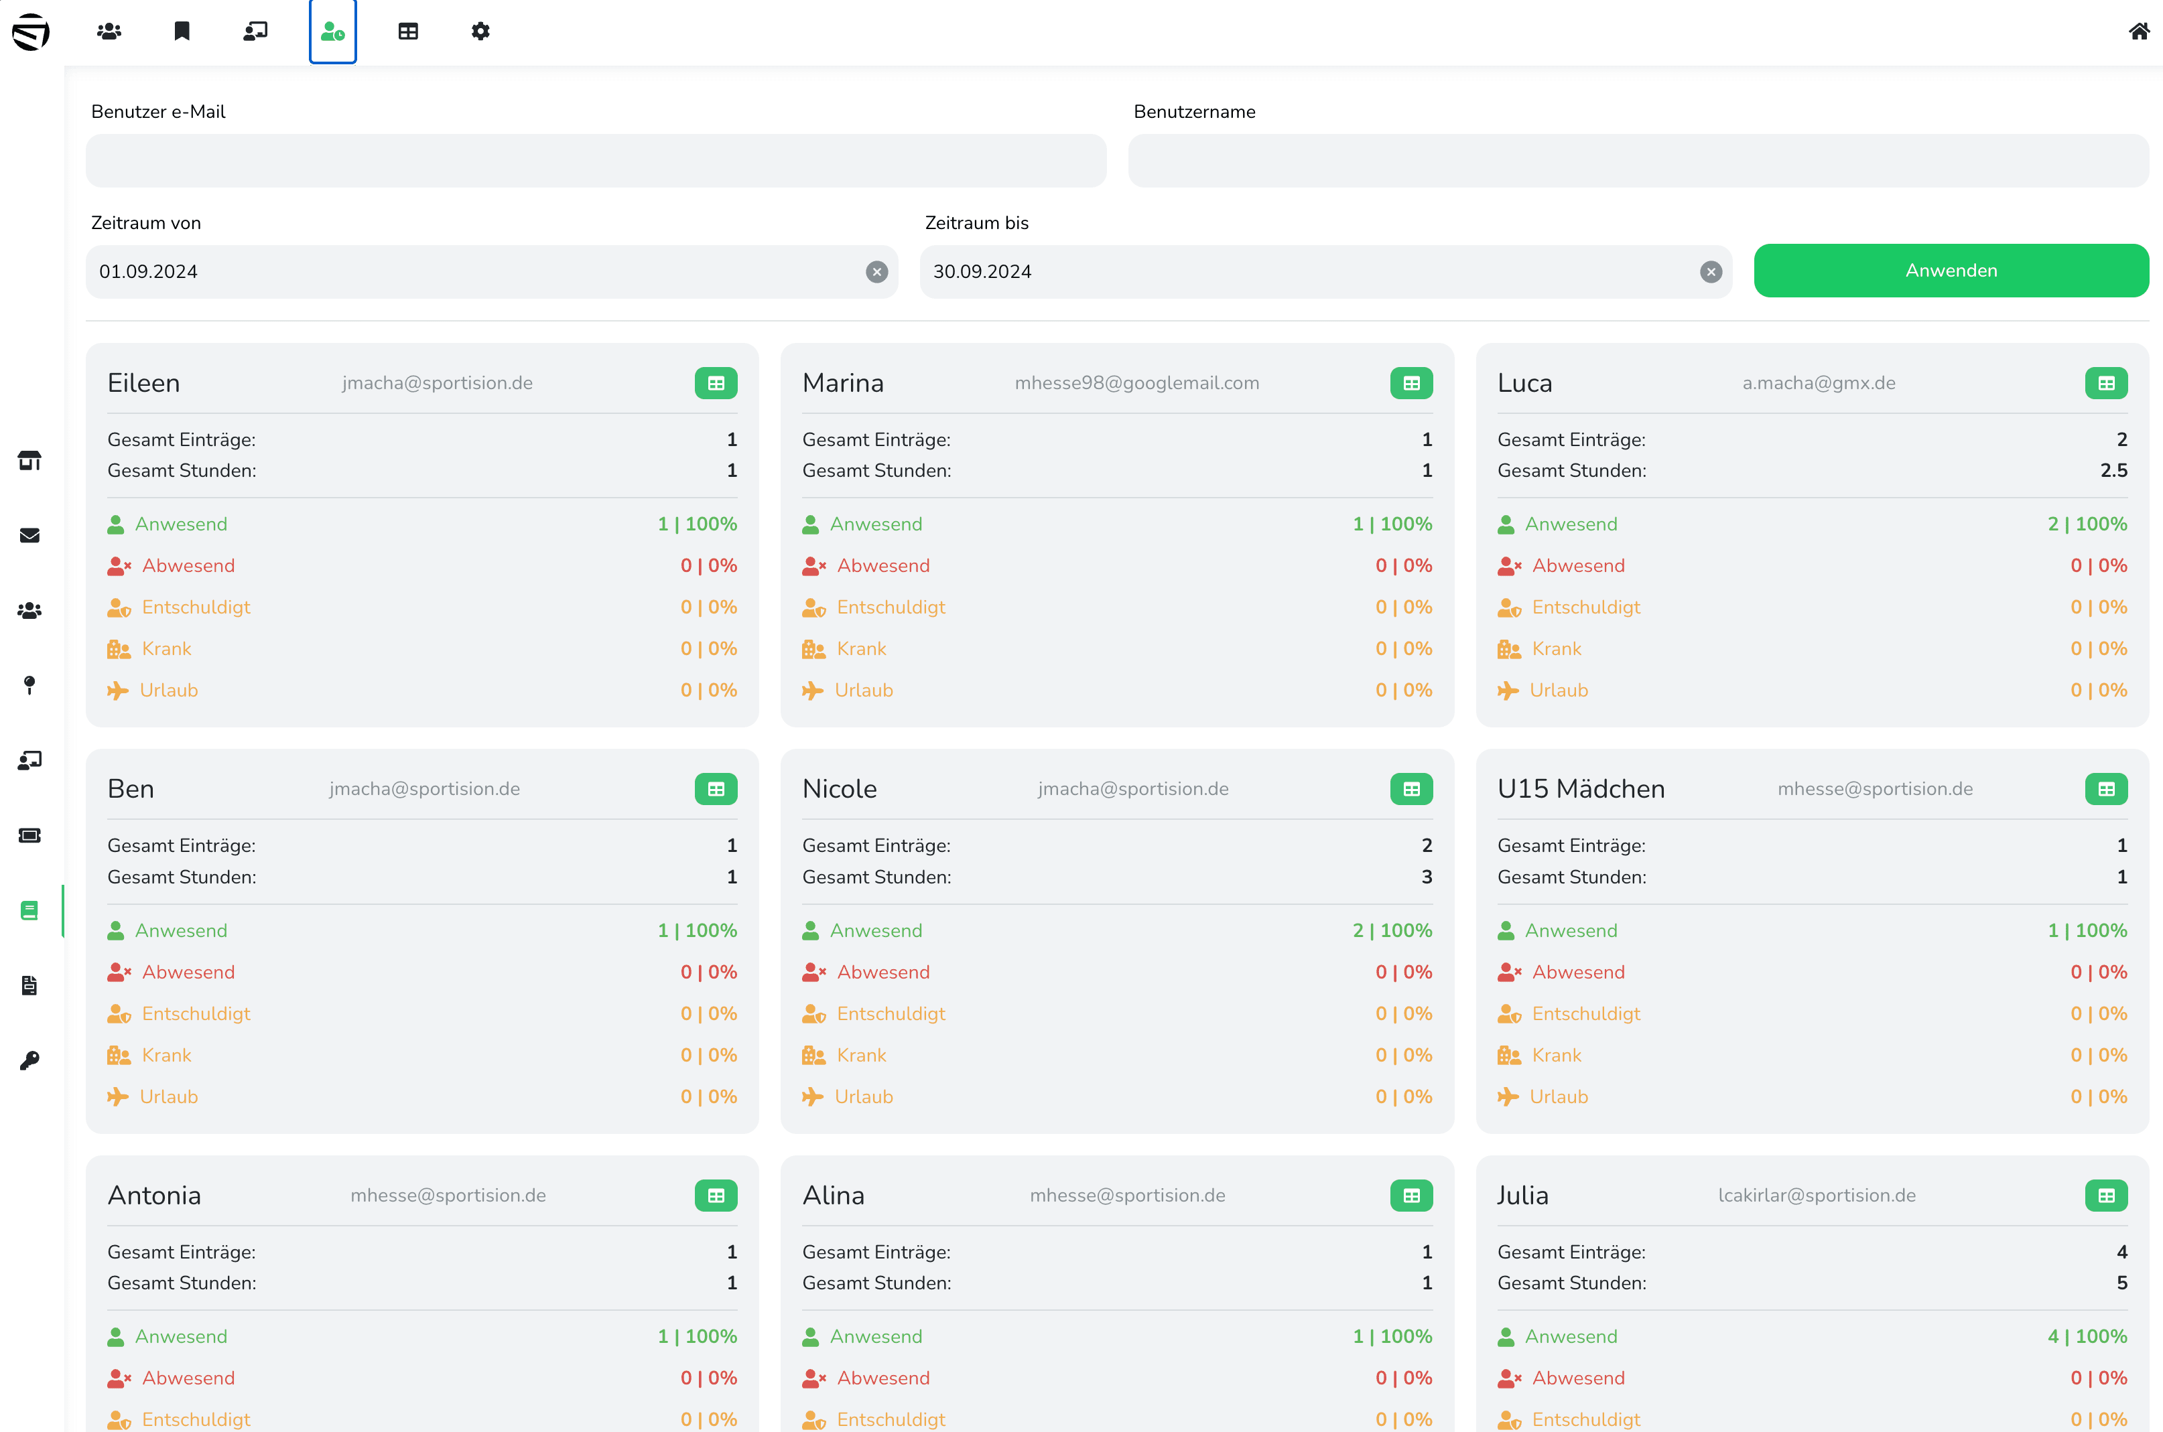Image resolution: width=2163 pixels, height=1432 pixels.
Task: Open the table view tab in top bar
Action: coord(408,32)
